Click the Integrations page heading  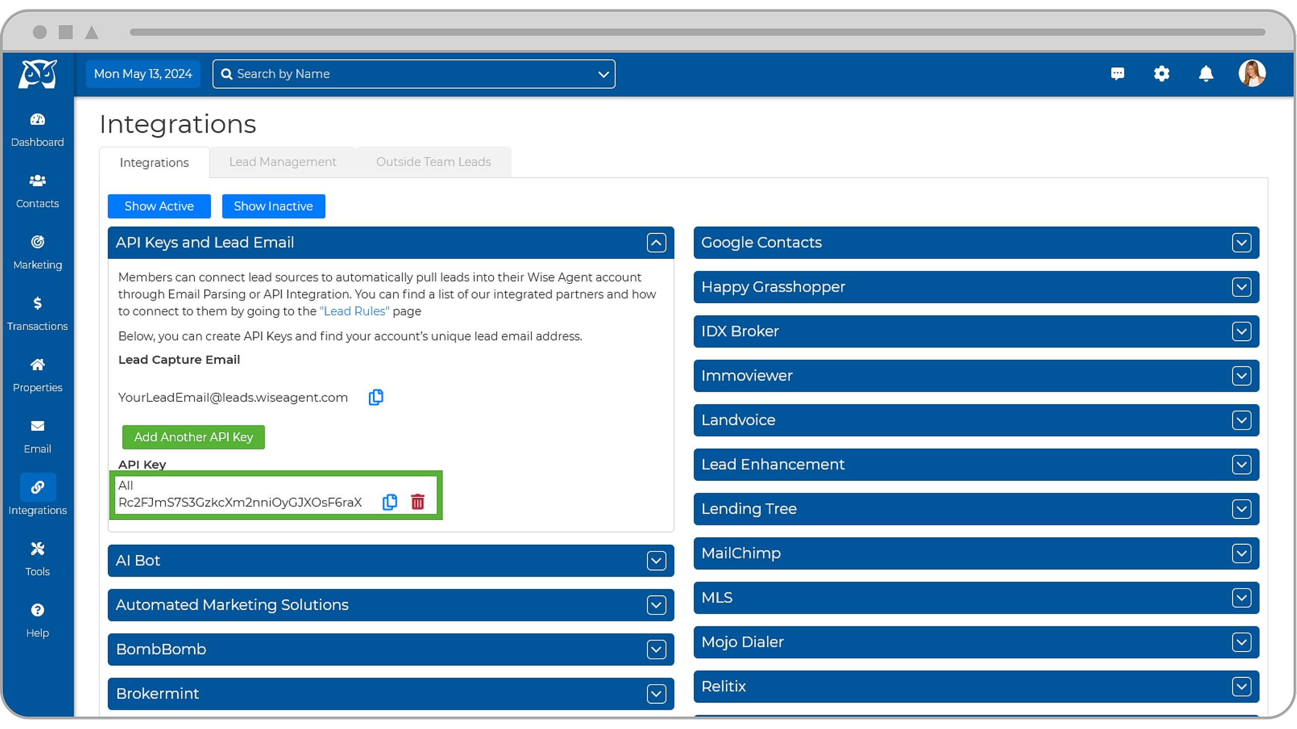[178, 124]
